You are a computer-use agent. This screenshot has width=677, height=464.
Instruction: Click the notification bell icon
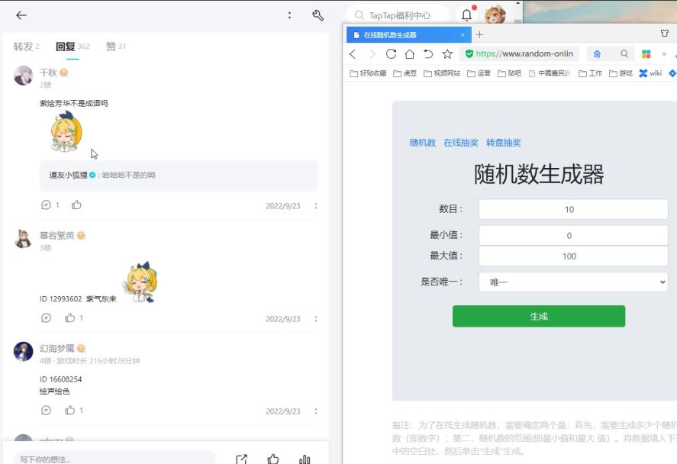tap(466, 14)
